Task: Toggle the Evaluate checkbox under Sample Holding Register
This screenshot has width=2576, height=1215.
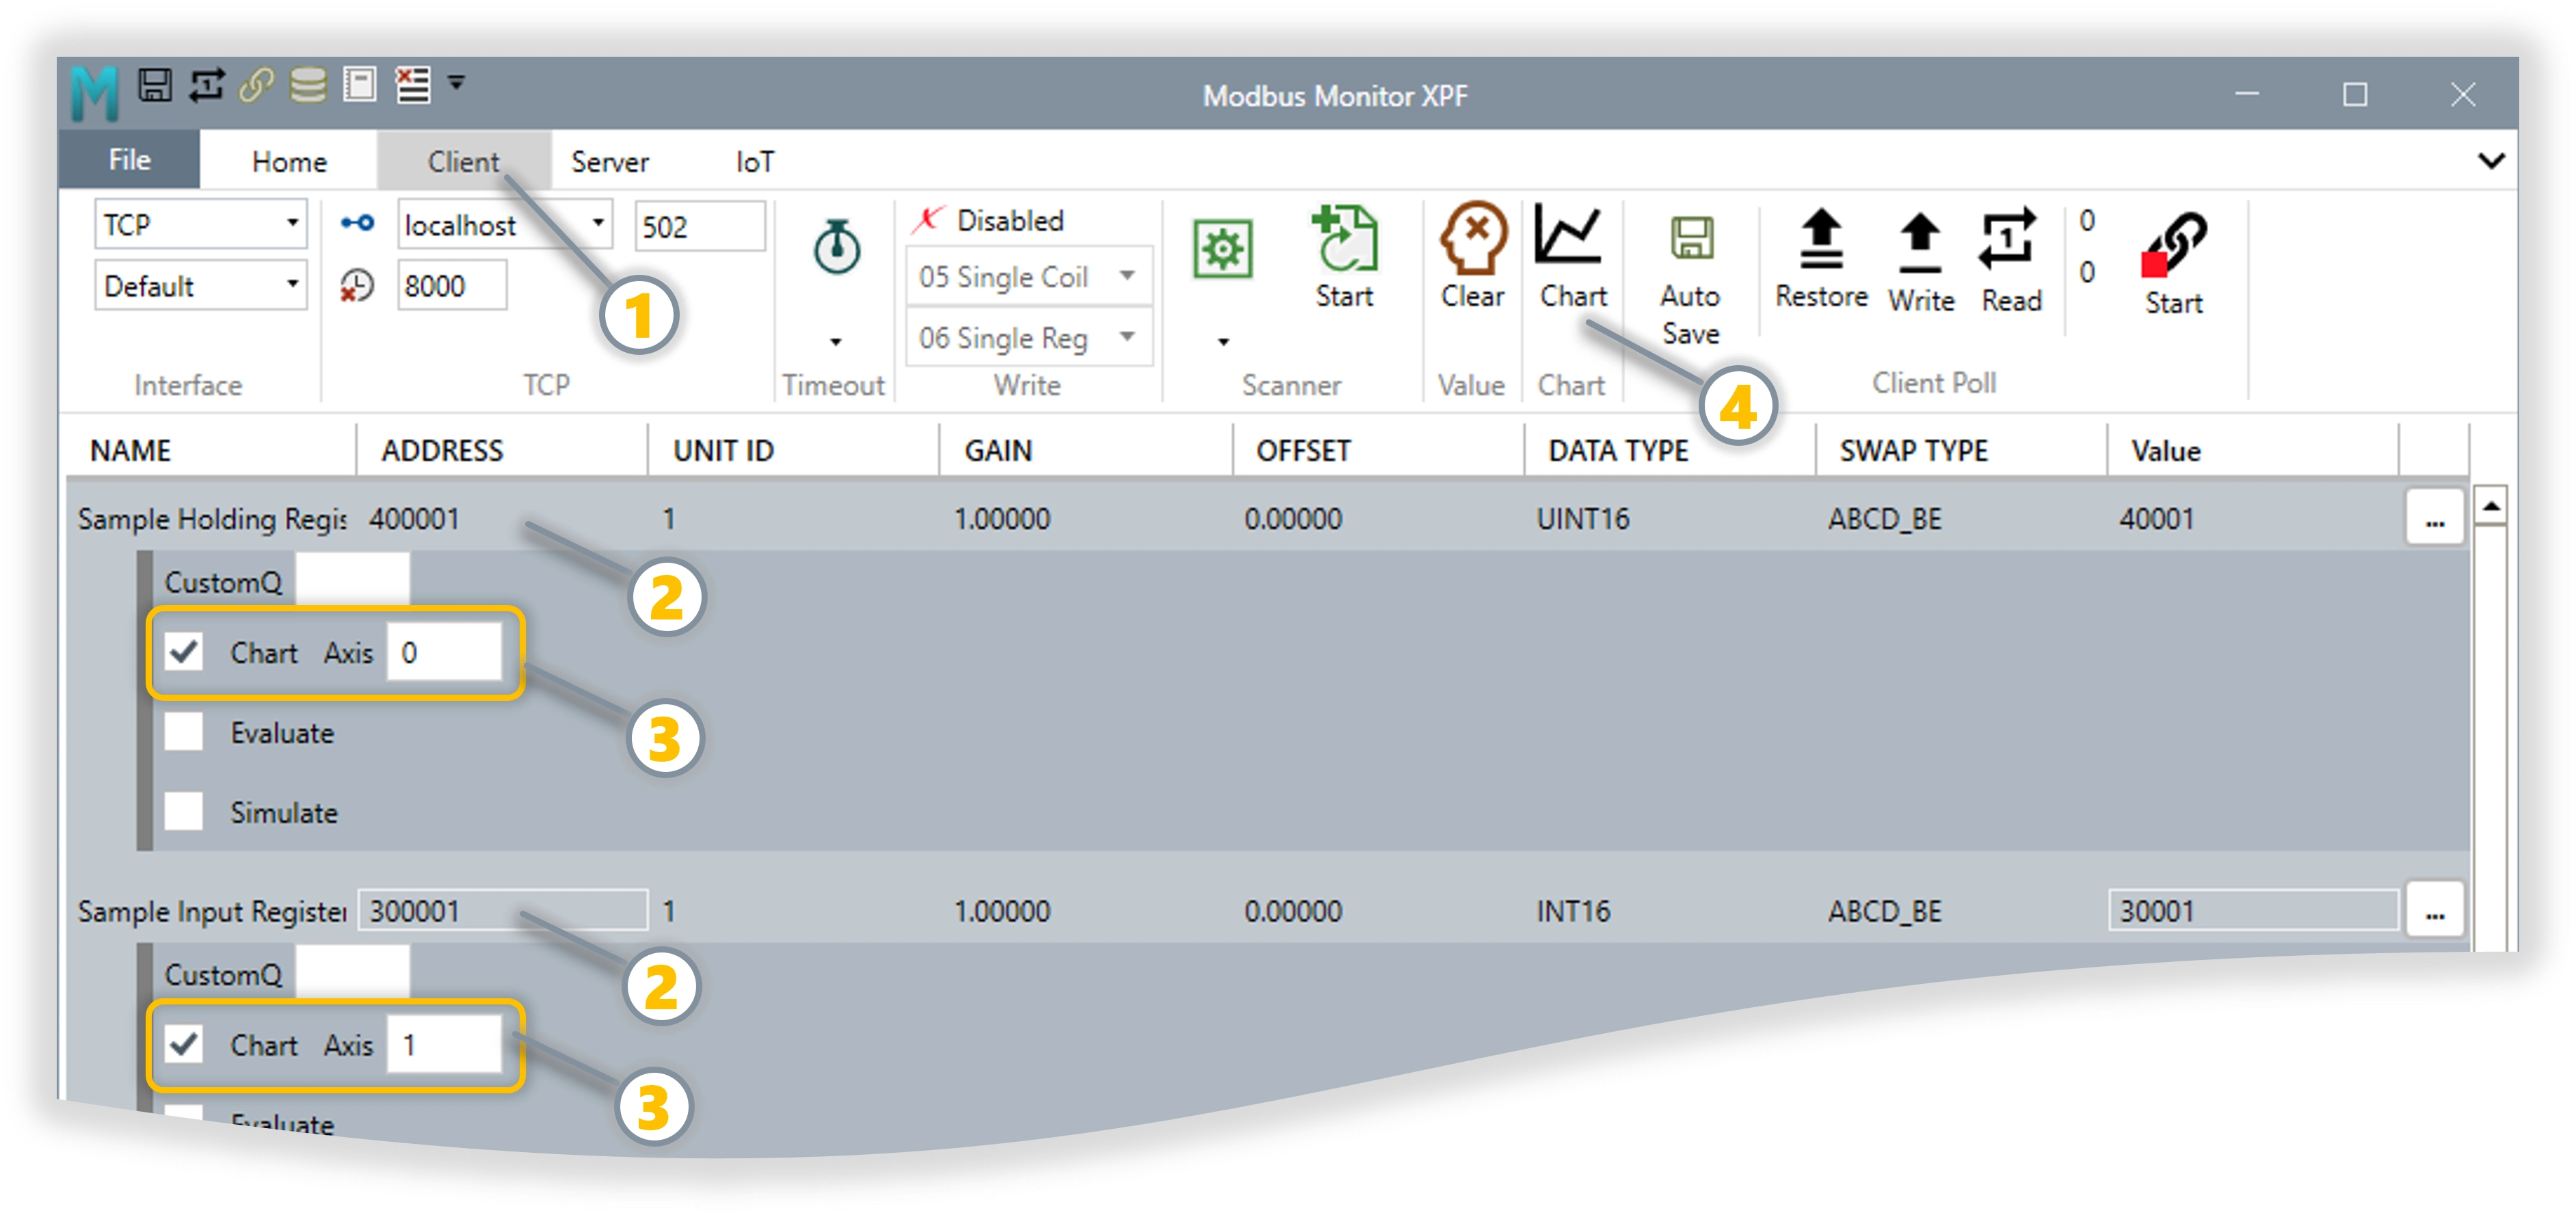Action: (184, 732)
